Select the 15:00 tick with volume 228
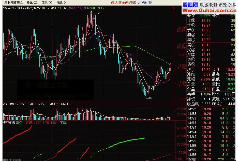Image resolution: width=238 pixels, height=162 pixels. tap(211, 159)
